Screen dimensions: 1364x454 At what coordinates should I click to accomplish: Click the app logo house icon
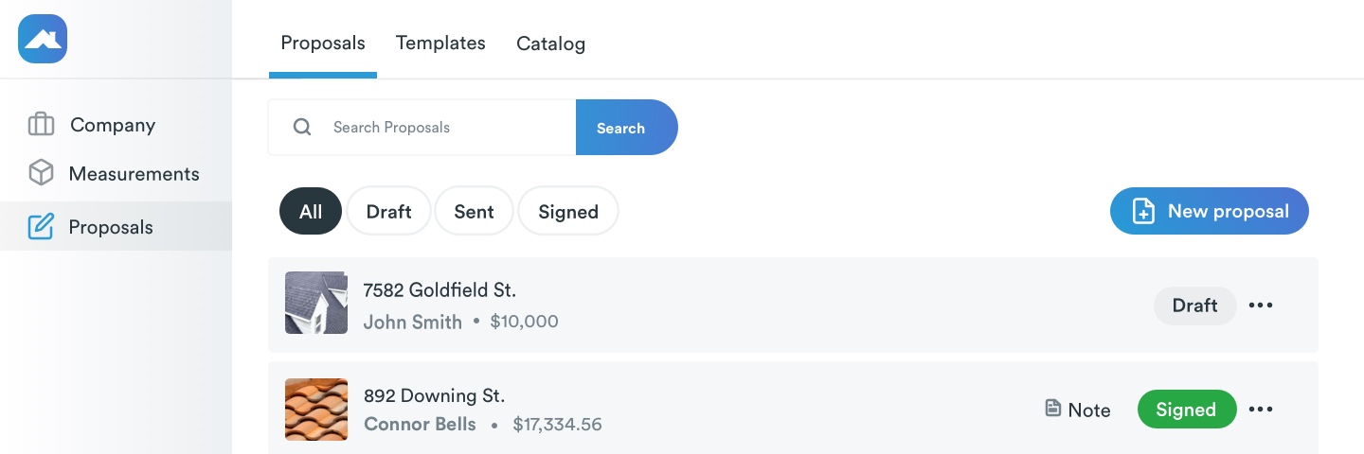43,39
